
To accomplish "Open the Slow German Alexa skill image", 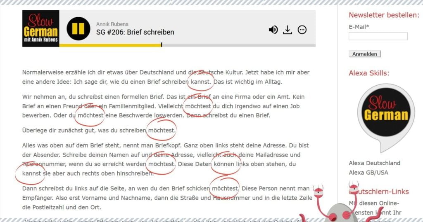I will tap(386, 117).
